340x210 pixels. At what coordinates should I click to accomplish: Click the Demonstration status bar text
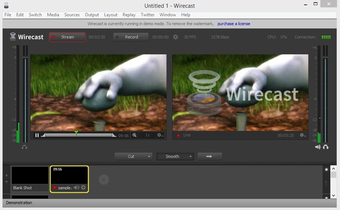pyautogui.click(x=19, y=203)
